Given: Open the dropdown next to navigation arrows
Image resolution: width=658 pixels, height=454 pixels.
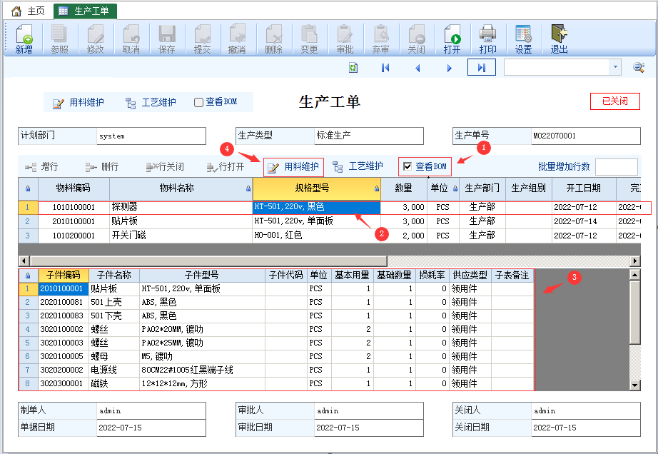Looking at the screenshot, I should [615, 67].
